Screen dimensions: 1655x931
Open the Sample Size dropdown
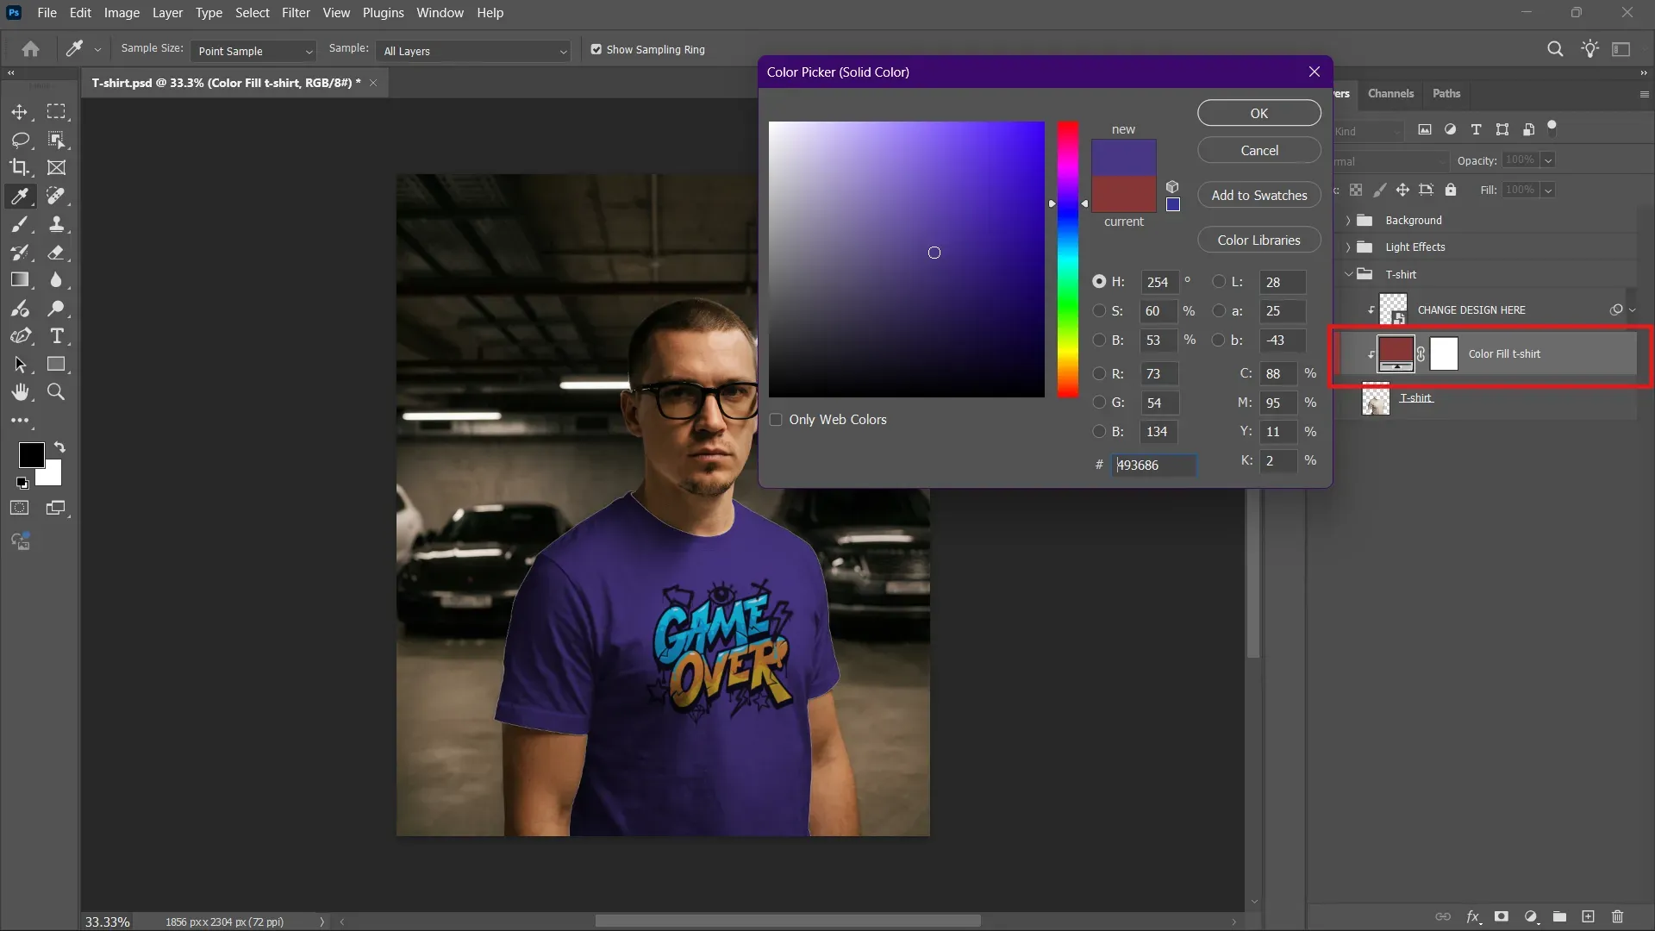point(253,51)
